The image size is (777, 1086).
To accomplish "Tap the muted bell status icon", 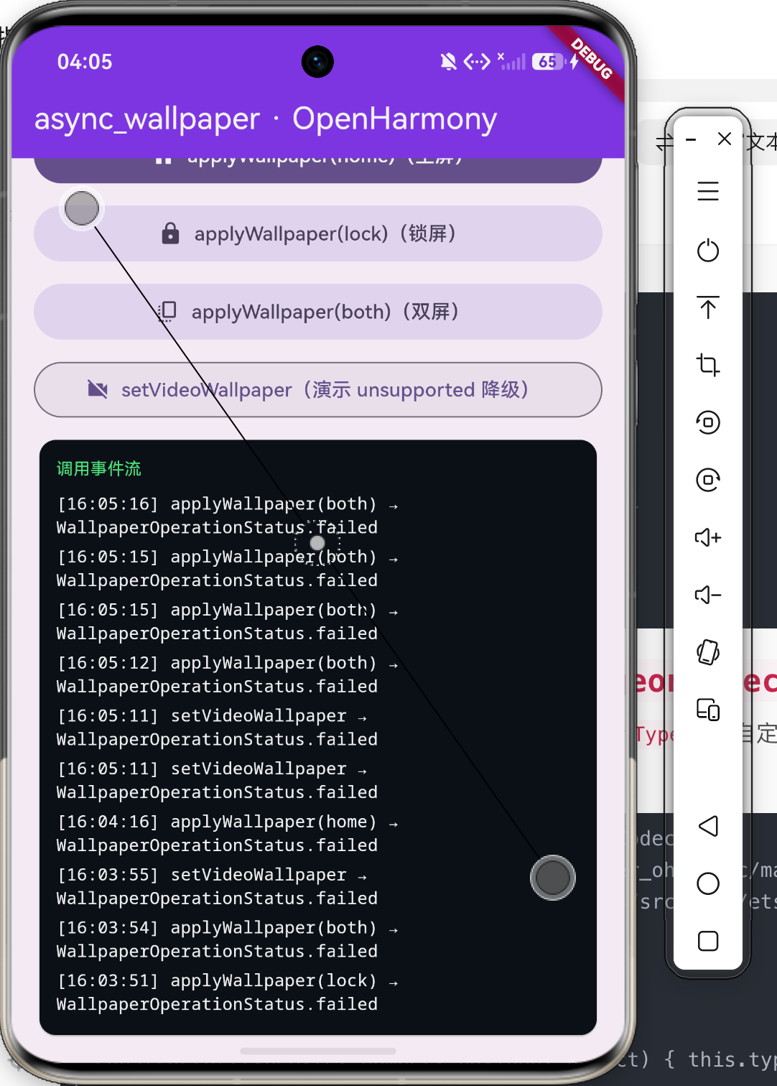I will (x=449, y=62).
